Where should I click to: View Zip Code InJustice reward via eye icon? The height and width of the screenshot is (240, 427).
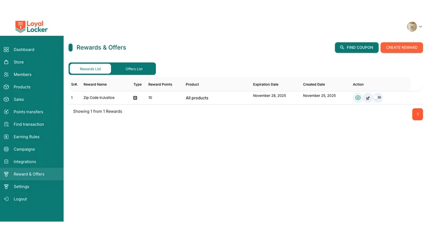point(358,98)
